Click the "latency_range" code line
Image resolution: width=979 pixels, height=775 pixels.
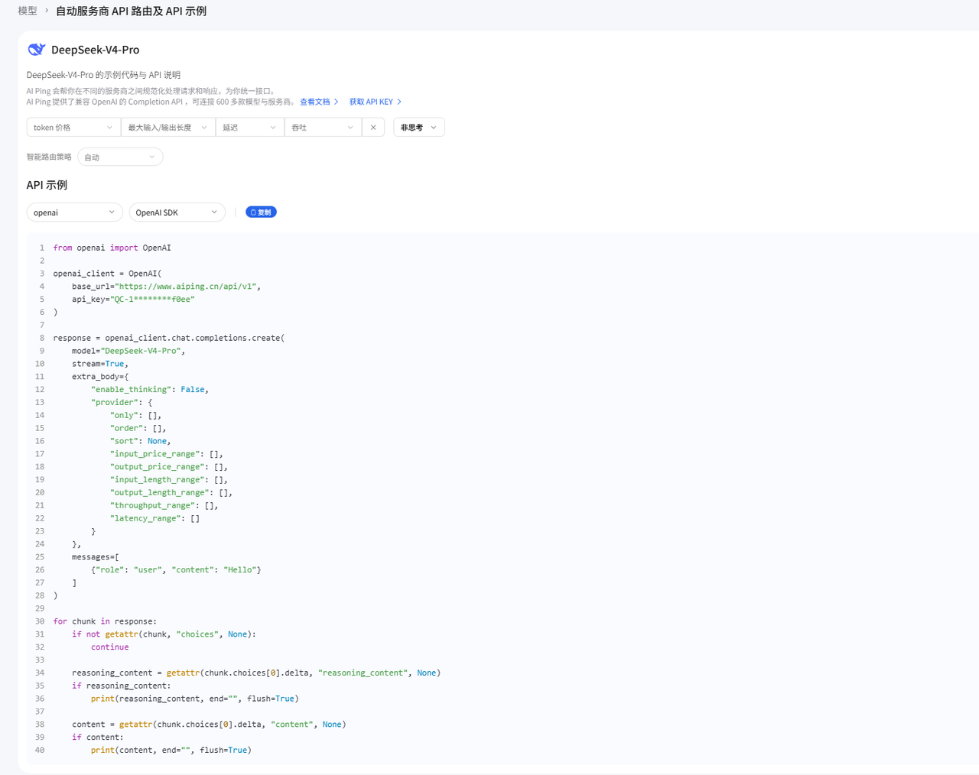[155, 518]
